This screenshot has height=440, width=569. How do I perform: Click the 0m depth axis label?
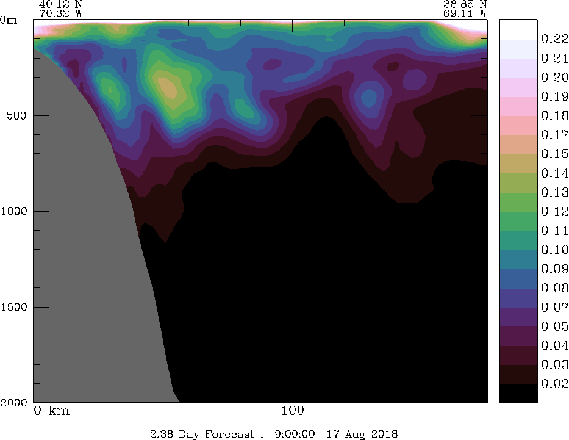click(9, 20)
